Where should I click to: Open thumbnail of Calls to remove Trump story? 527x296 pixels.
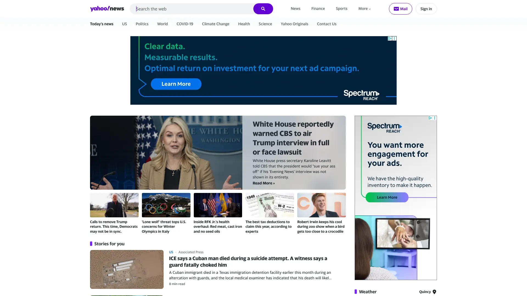pyautogui.click(x=114, y=205)
